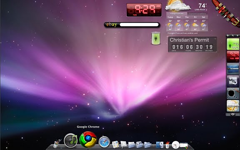Click the countdown days value 016
This screenshot has height=150, width=240.
point(177,47)
